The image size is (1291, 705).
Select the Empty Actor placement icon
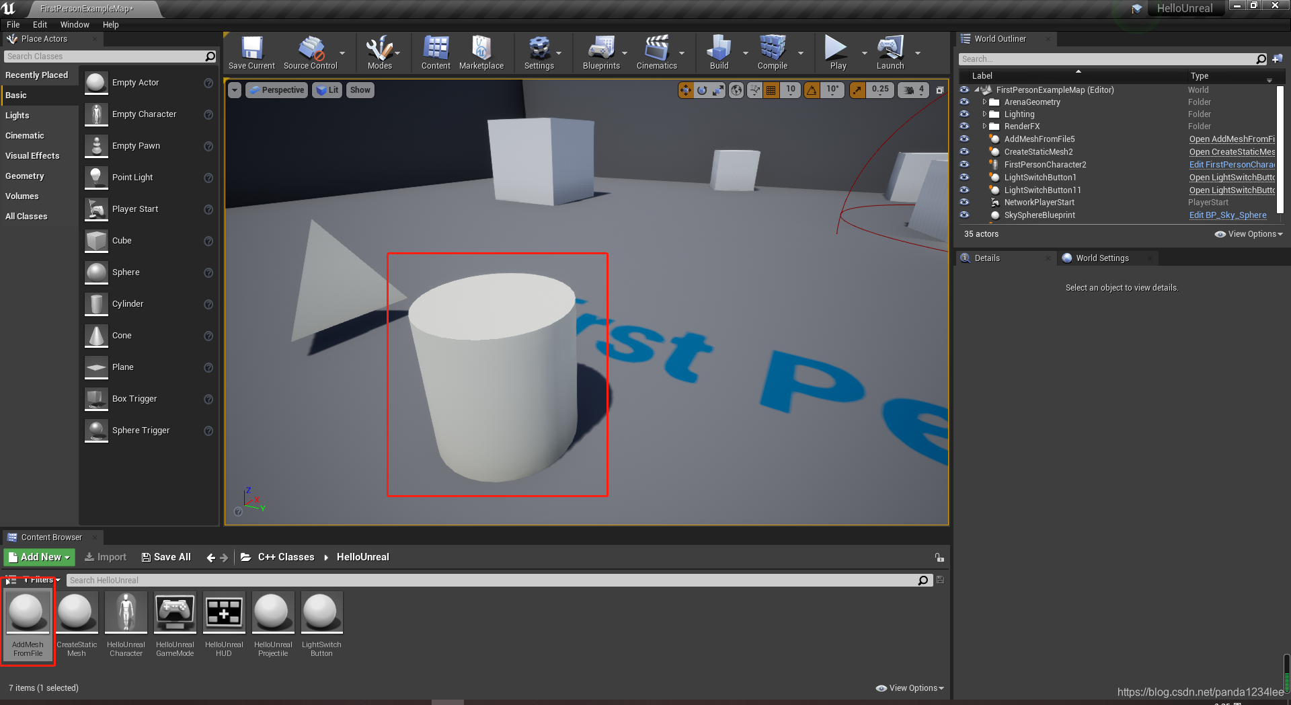(96, 83)
